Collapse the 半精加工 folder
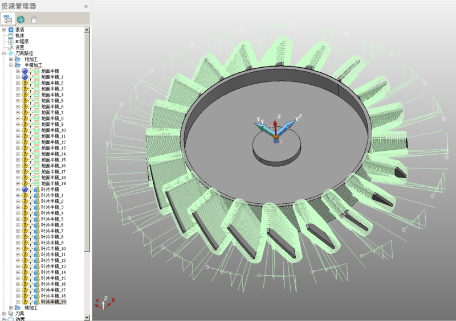The height and width of the screenshot is (321, 456). [11, 65]
